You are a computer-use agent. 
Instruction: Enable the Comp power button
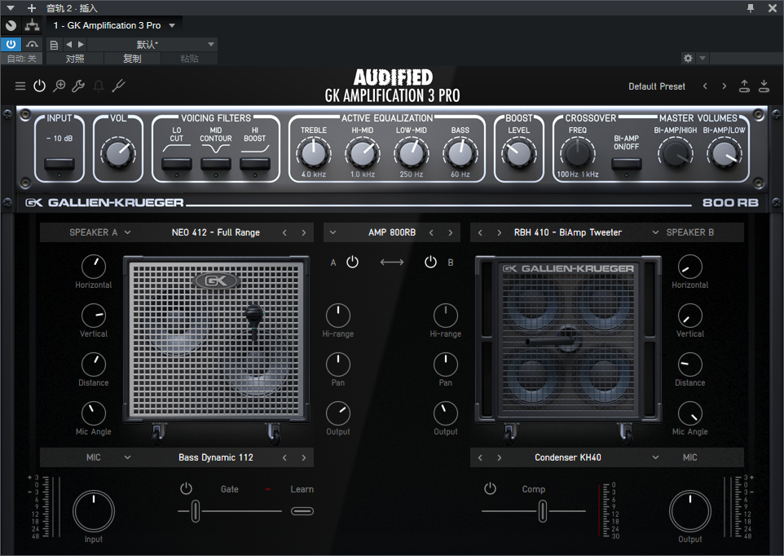490,488
